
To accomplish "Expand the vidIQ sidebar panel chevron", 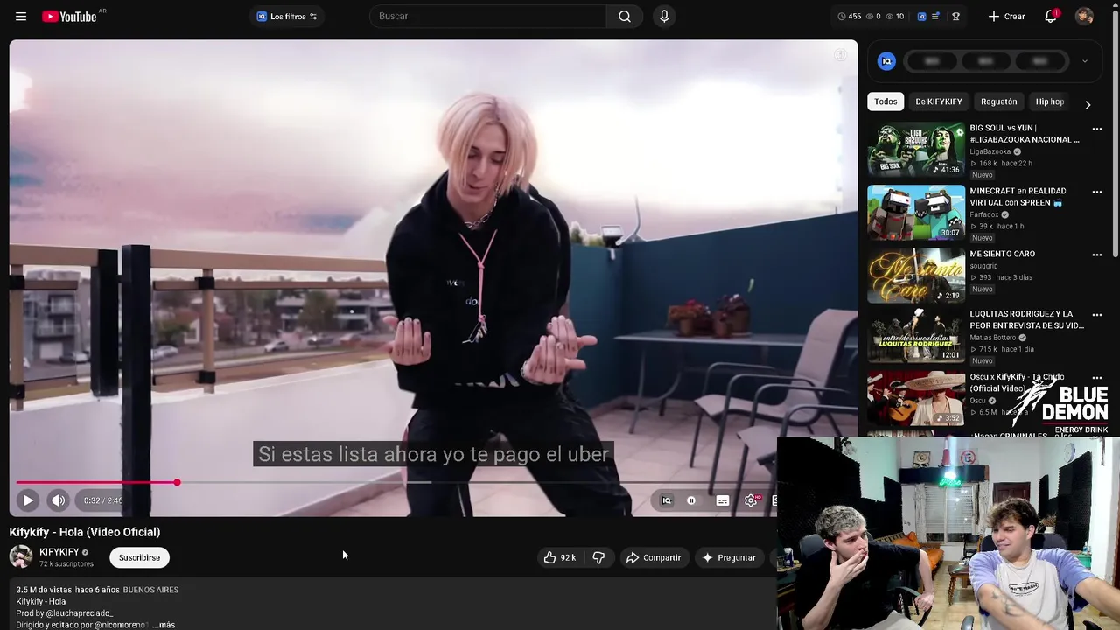I will pos(1085,61).
